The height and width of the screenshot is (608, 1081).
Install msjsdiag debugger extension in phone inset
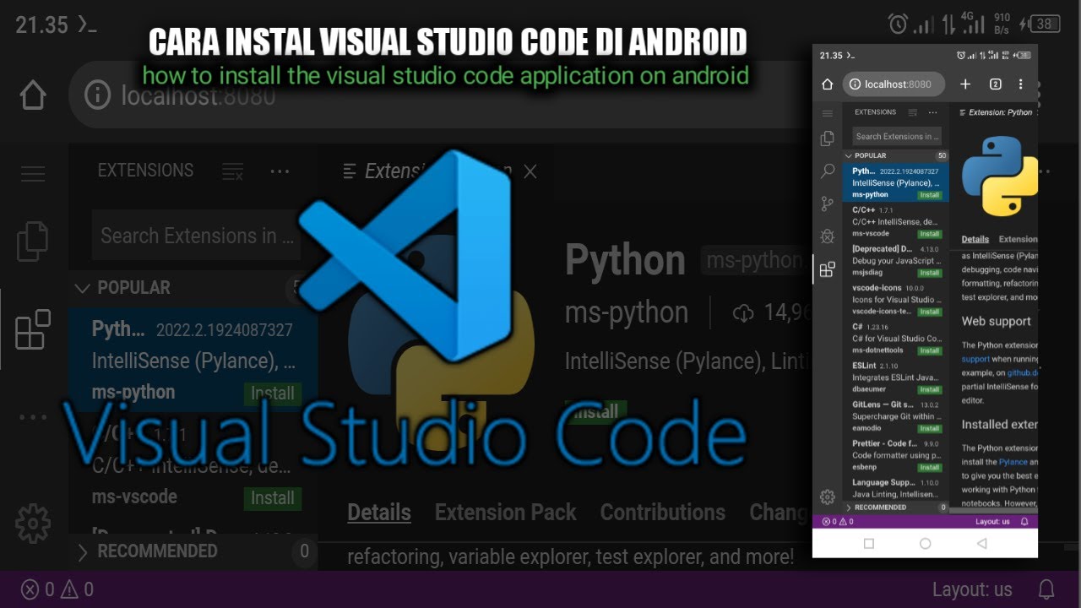(930, 273)
